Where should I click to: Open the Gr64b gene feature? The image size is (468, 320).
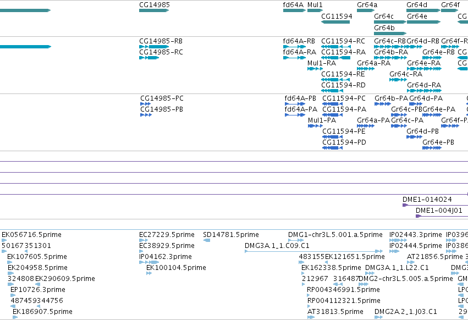click(x=390, y=33)
